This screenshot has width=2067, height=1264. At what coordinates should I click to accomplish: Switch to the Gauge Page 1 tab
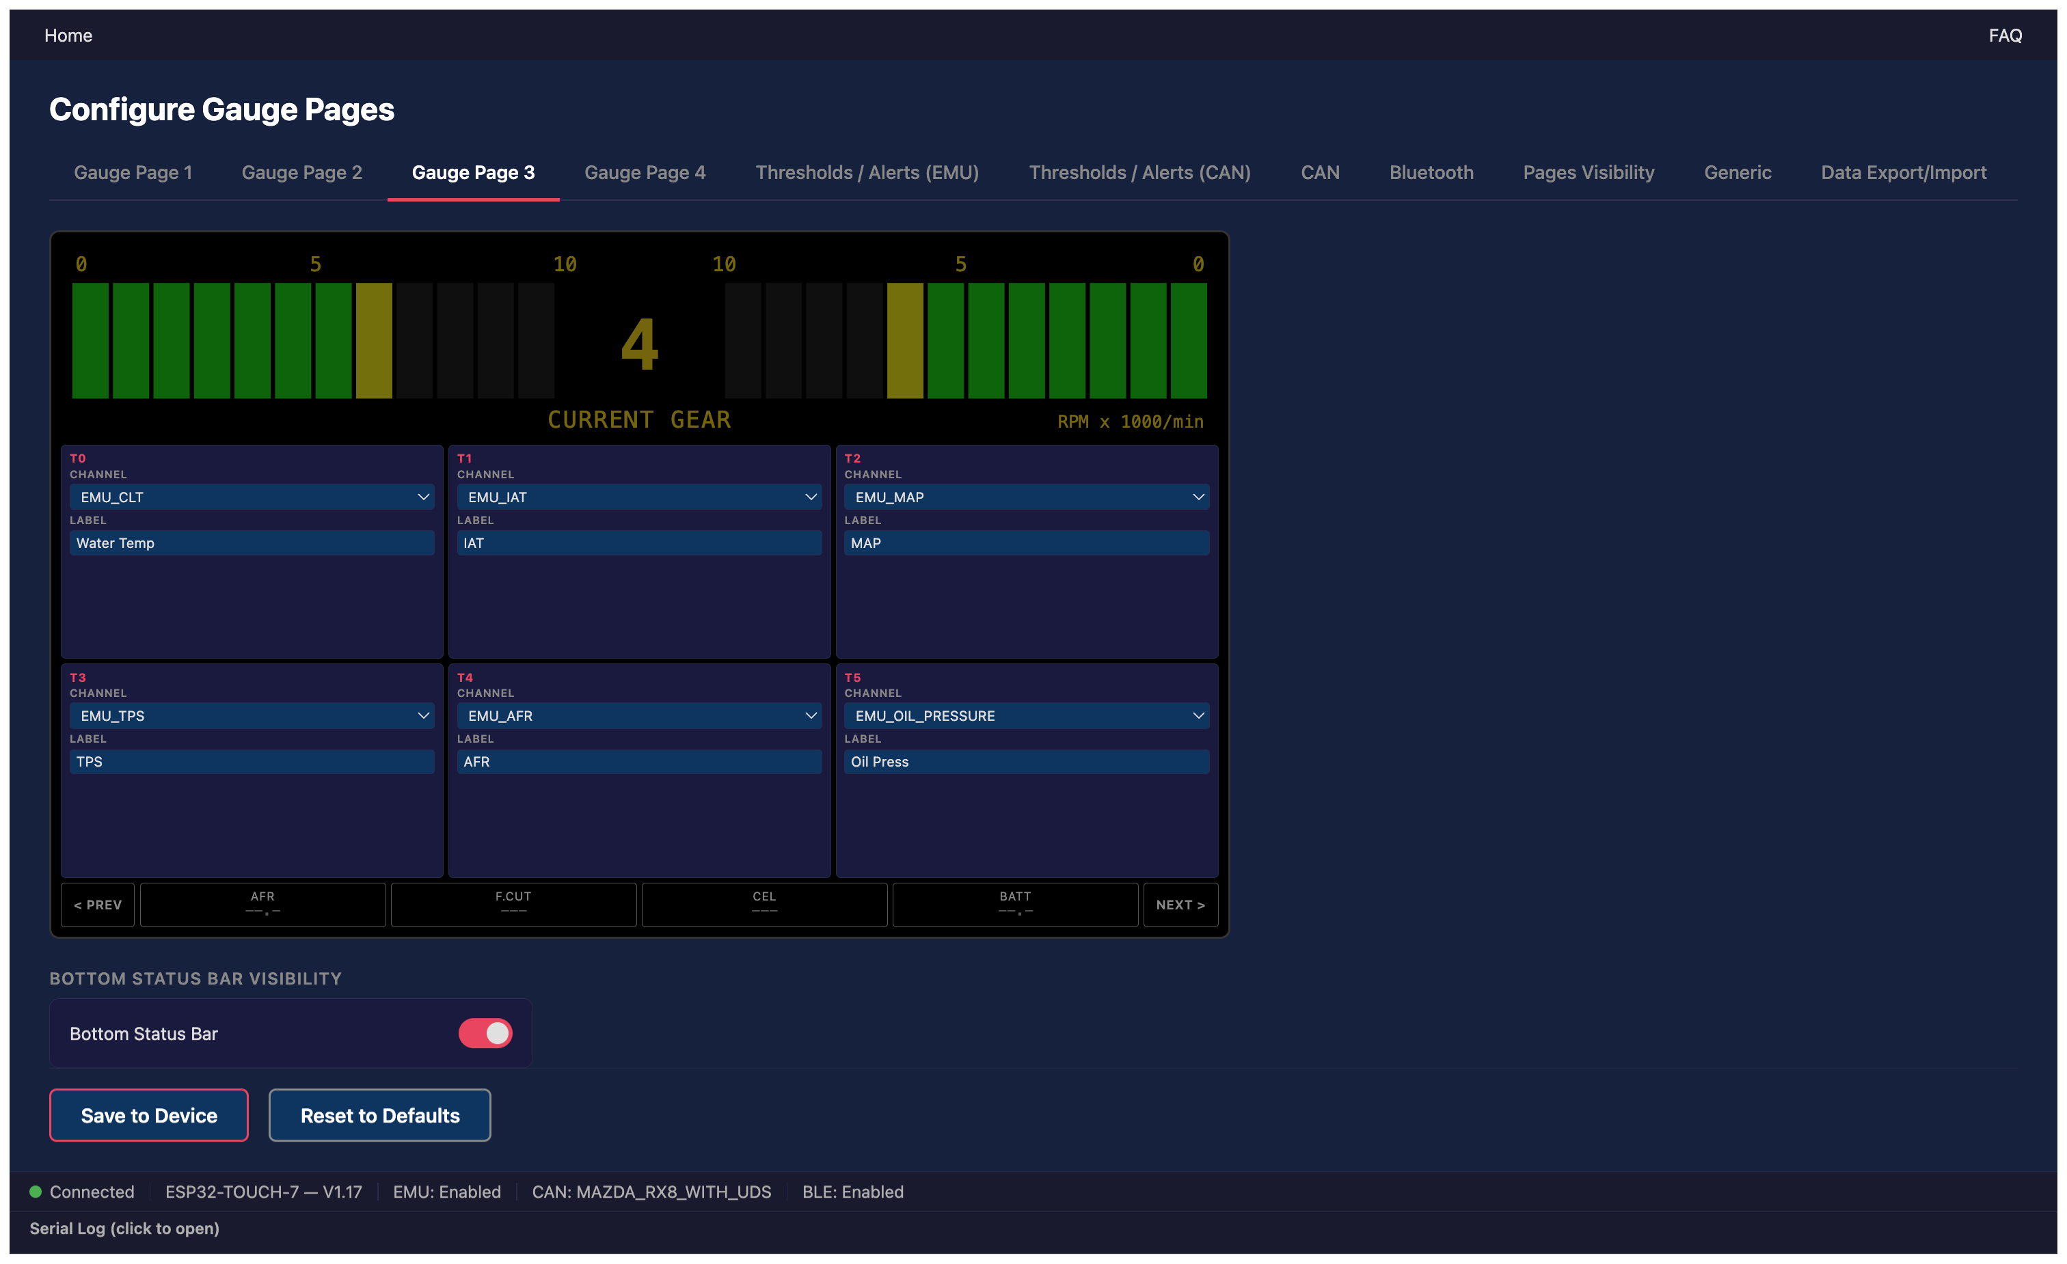pos(133,172)
